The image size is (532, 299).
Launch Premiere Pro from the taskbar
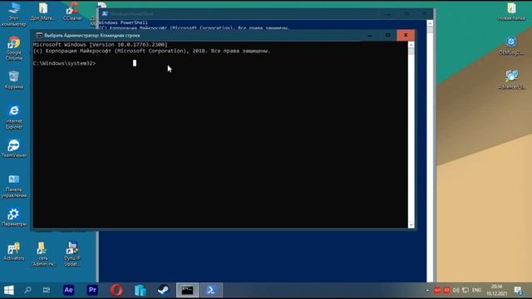click(x=92, y=290)
